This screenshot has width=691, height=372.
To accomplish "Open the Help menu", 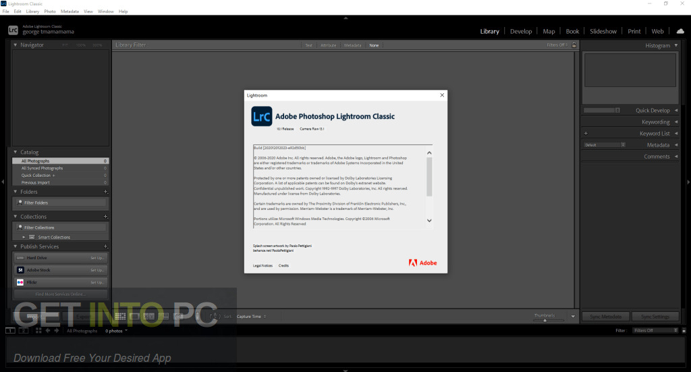I will point(123,11).
